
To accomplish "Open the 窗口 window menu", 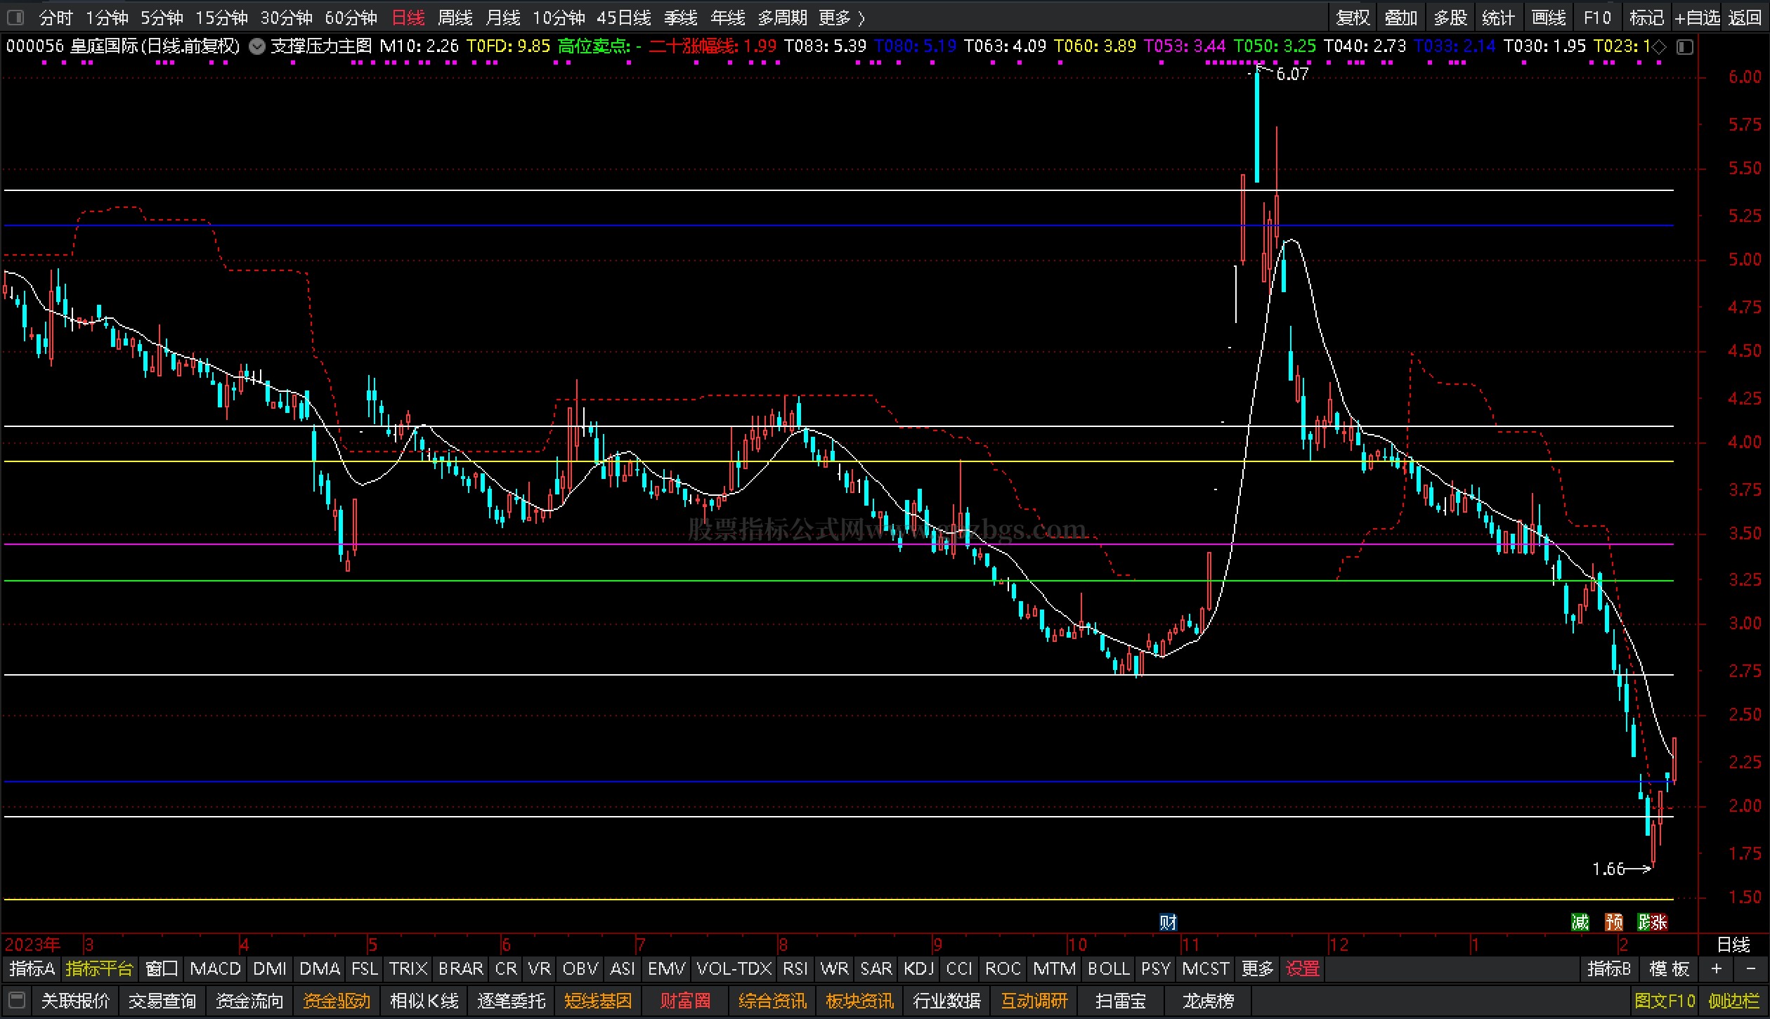I will click(x=162, y=969).
